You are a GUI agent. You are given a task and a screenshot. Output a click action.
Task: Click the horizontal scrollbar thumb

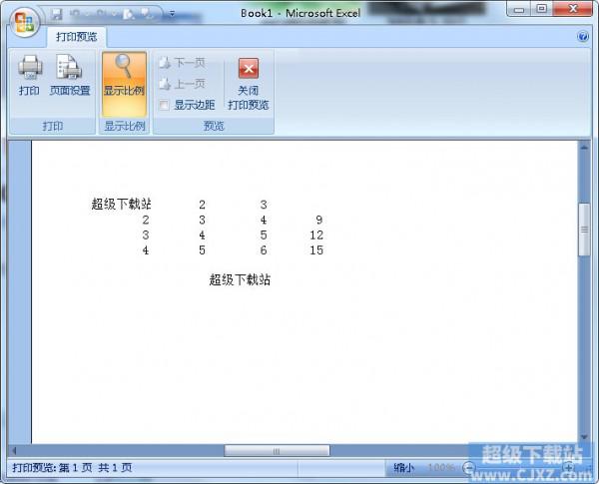[277, 451]
